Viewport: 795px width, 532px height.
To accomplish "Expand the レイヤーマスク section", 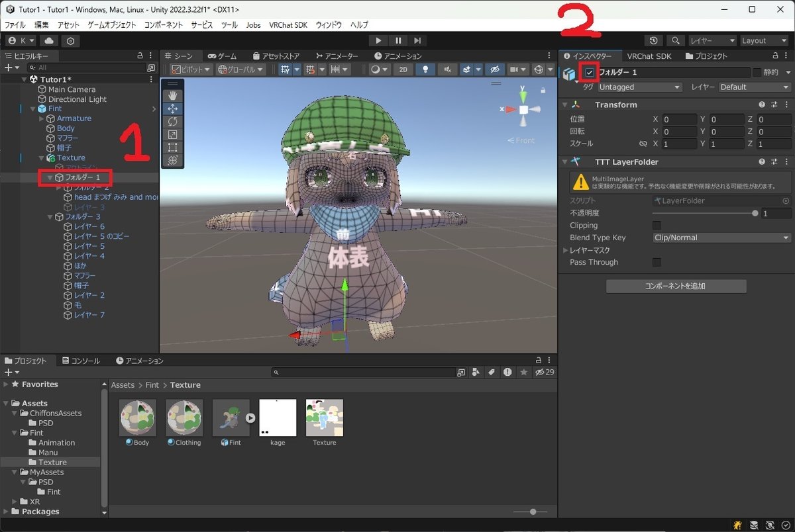I will point(566,250).
